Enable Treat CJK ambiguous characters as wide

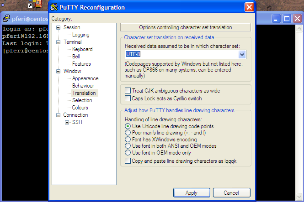(x=128, y=91)
